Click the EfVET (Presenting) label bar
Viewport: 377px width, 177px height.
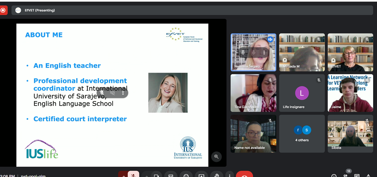[x=40, y=10]
